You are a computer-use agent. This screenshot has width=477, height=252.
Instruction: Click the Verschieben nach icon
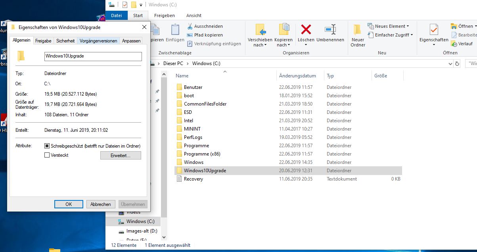(260, 30)
